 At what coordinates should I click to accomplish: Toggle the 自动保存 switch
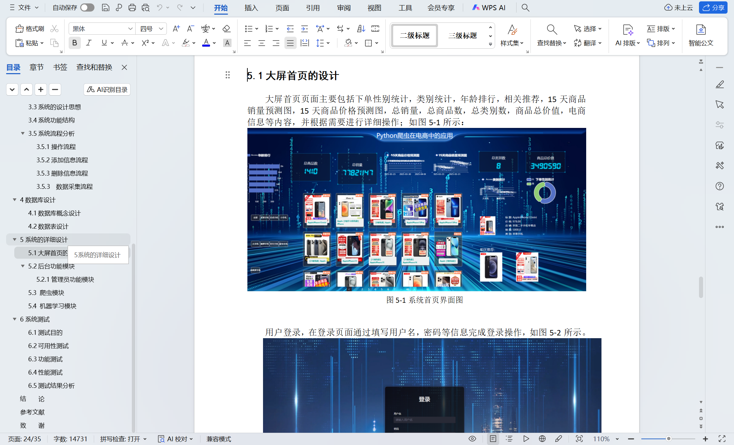[x=87, y=7]
